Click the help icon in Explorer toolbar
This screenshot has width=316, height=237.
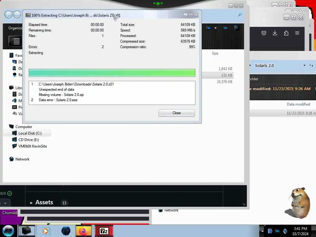237,28
